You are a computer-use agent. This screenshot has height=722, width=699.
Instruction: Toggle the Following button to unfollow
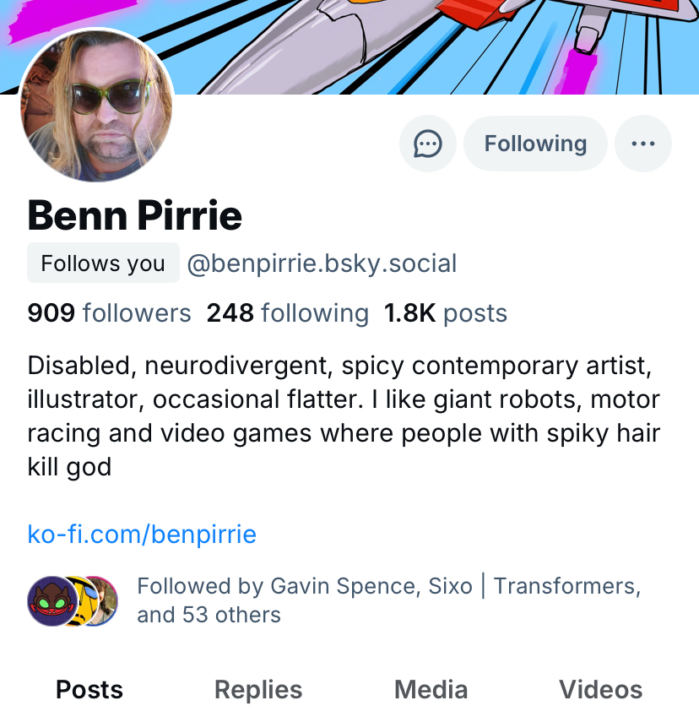click(x=535, y=144)
